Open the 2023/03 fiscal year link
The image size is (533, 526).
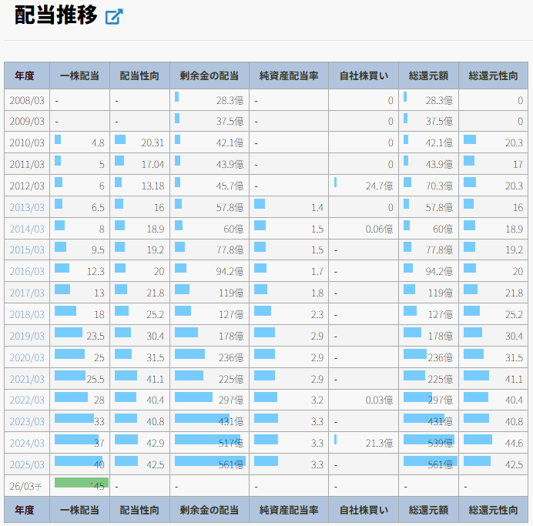coord(27,421)
